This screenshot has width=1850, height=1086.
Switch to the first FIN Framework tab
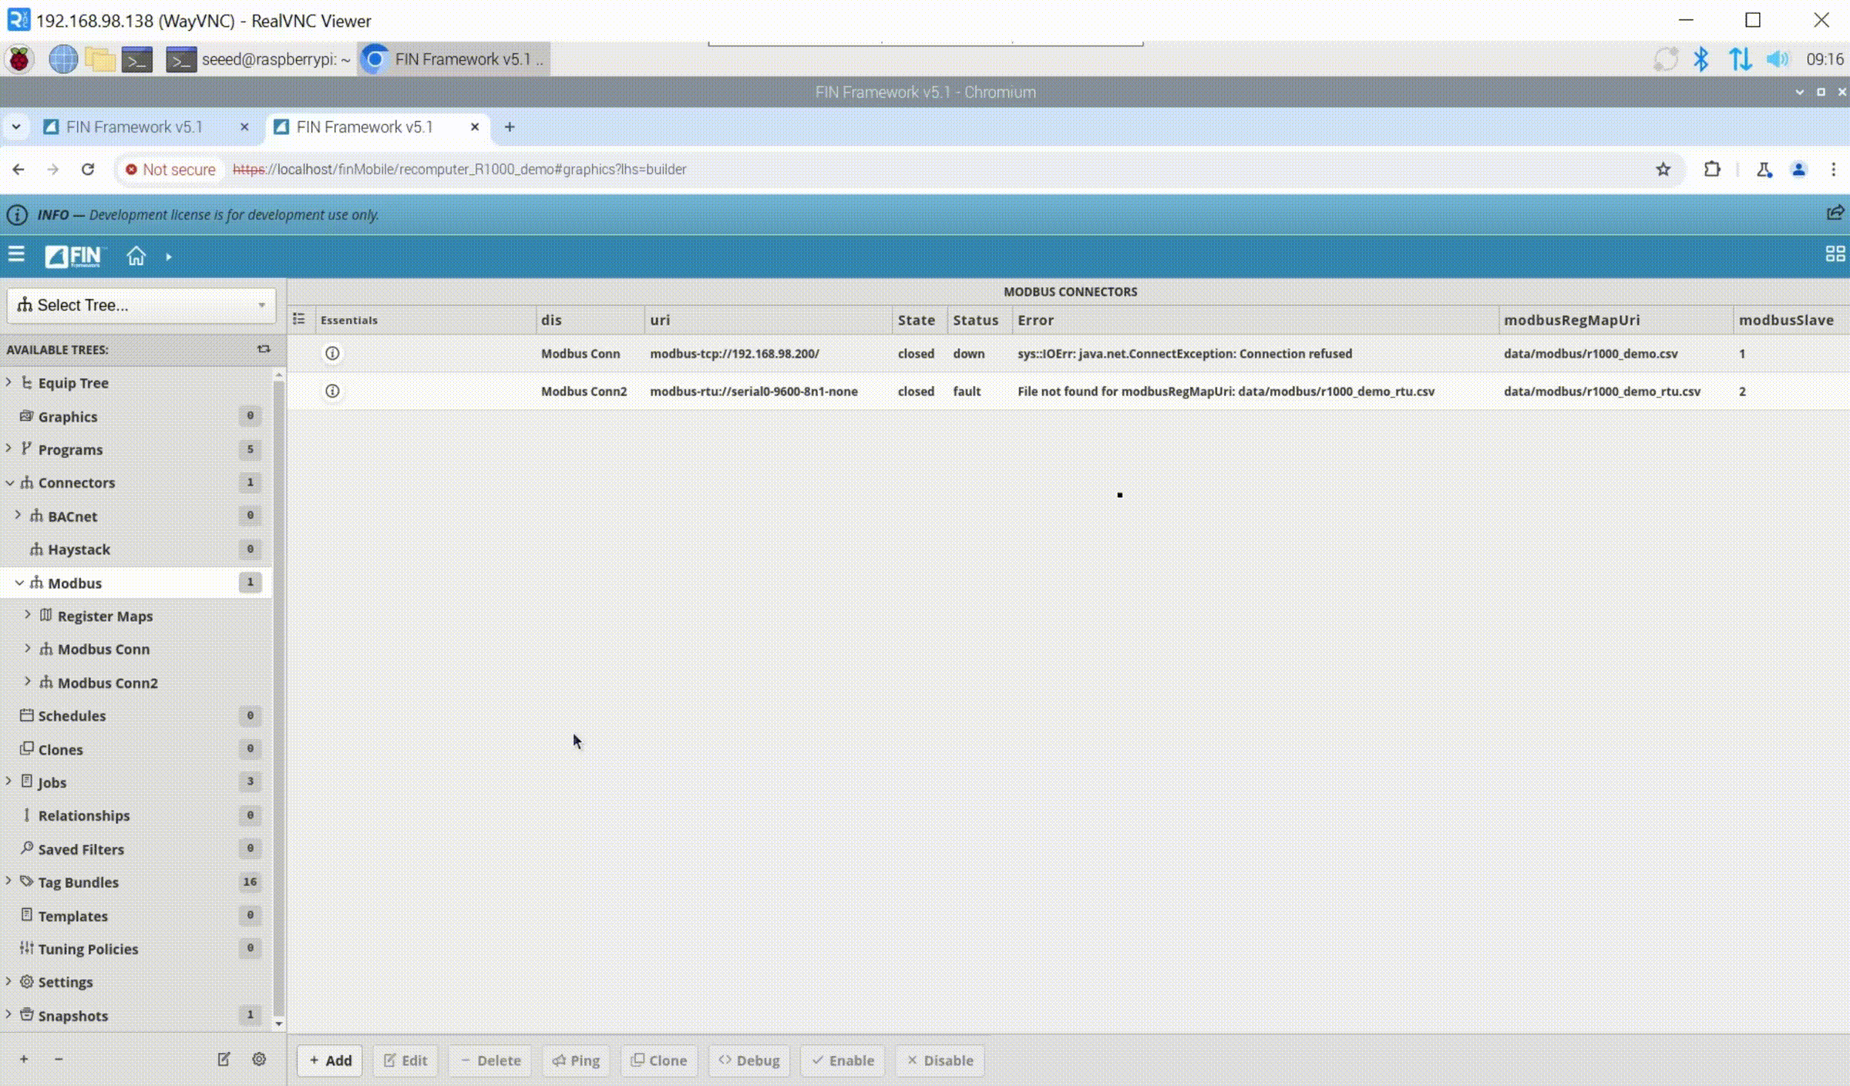tap(134, 127)
